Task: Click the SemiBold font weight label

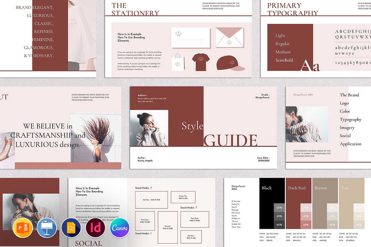Action: pos(284,60)
